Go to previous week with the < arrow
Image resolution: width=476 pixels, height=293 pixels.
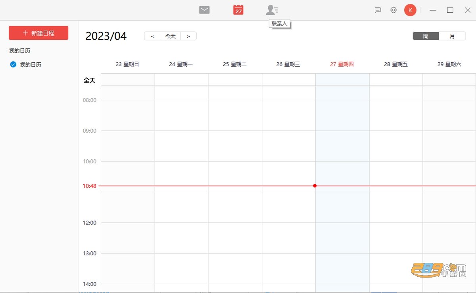pos(152,36)
